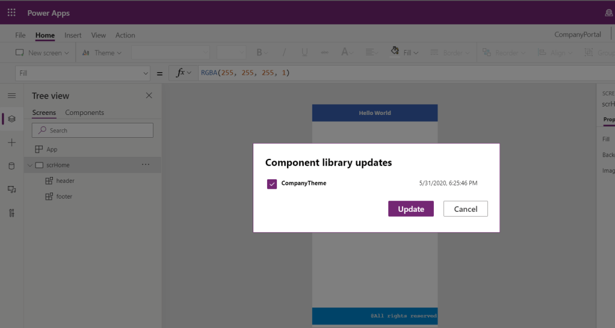Image resolution: width=615 pixels, height=328 pixels.
Task: Open the Theme dropdown
Action: point(102,53)
